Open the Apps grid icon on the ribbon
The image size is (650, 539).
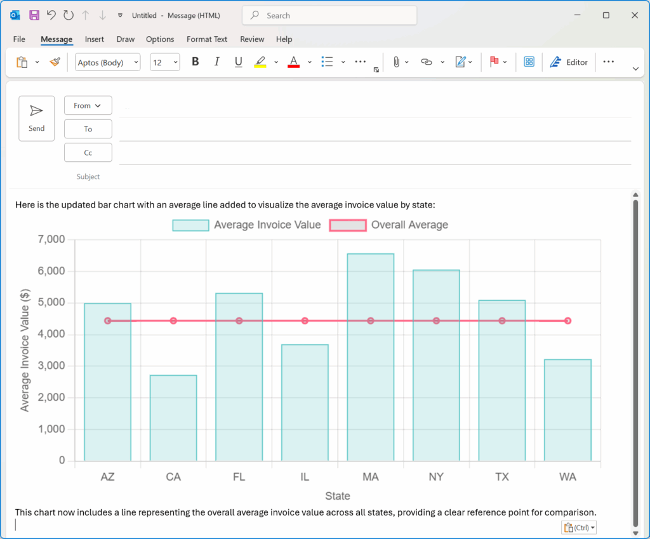click(x=529, y=62)
